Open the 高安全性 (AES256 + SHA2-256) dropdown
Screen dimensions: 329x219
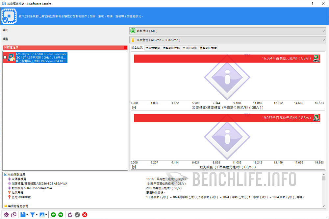click(227, 40)
